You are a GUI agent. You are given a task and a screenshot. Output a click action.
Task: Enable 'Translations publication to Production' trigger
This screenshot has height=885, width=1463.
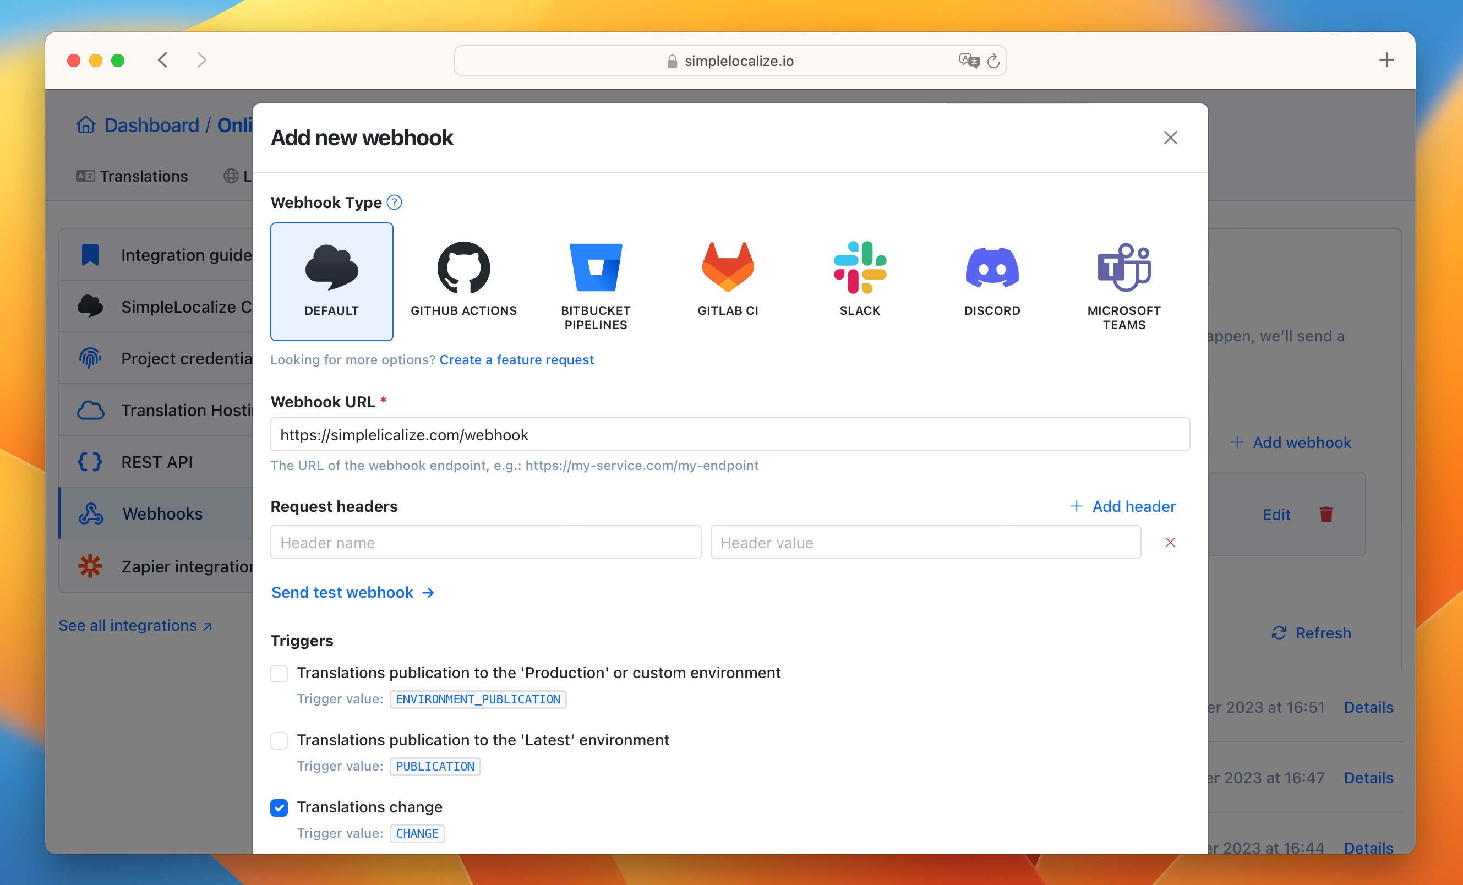click(x=279, y=673)
